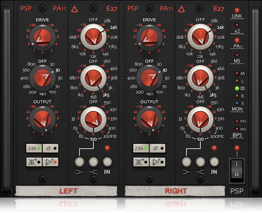Click RIGHT E27 mid band gain knob
Image resolution: width=262 pixels, height=213 pixels.
pos(200,78)
